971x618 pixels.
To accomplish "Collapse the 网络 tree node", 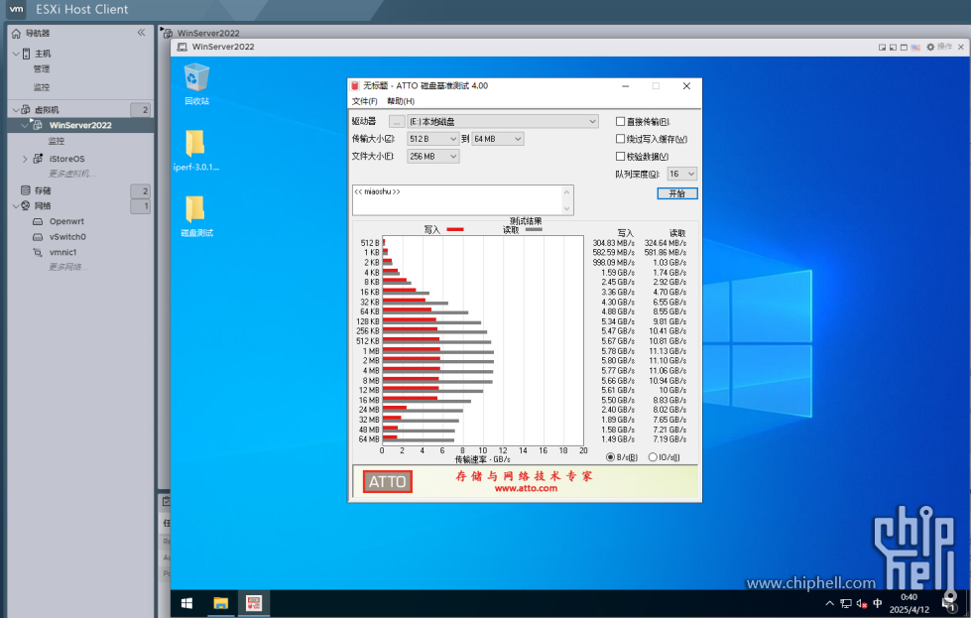I will tap(16, 205).
